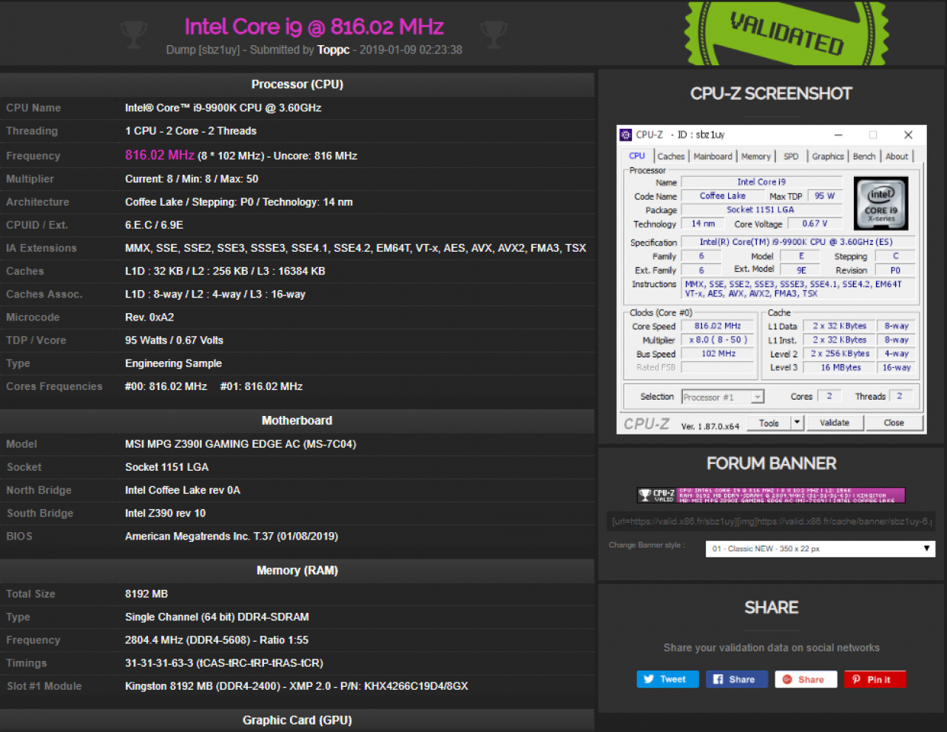Open the About tab in CPU-Z
The image size is (947, 732).
(897, 156)
